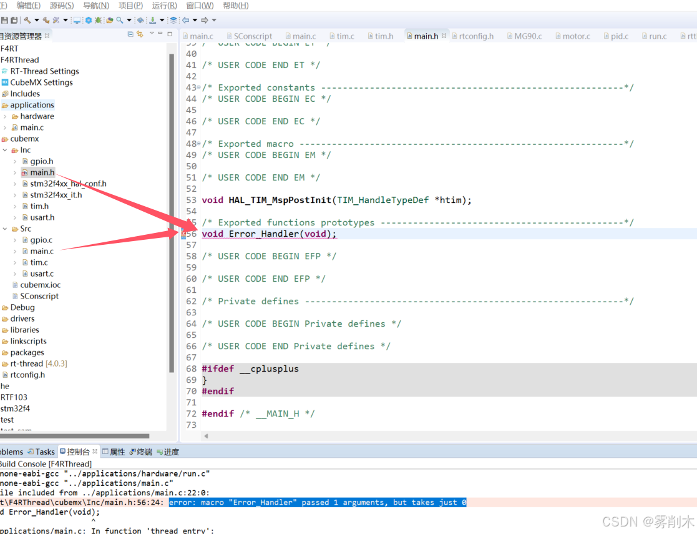Collapse the Inc folder under cubemx

coord(5,149)
